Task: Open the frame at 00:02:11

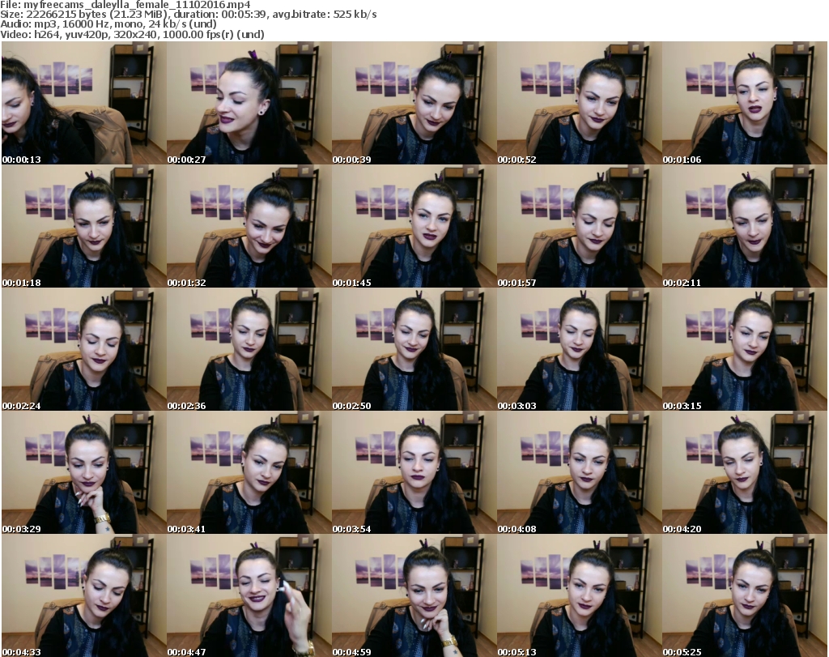Action: 745,226
